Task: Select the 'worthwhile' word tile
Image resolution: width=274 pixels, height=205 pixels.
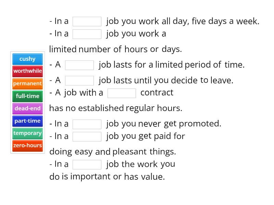Action: pyautogui.click(x=27, y=71)
